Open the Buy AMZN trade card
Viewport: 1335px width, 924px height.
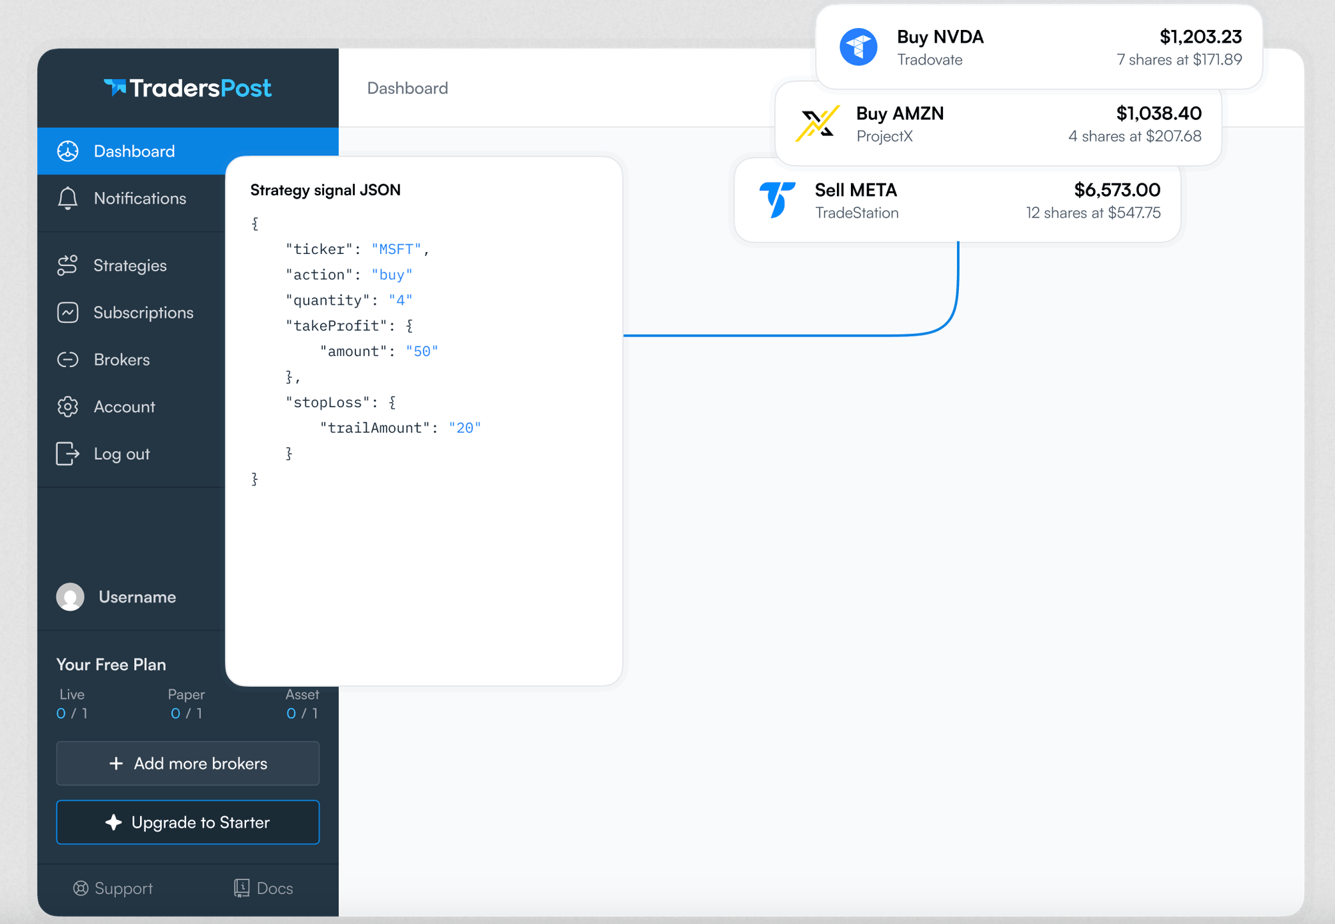[x=998, y=123]
